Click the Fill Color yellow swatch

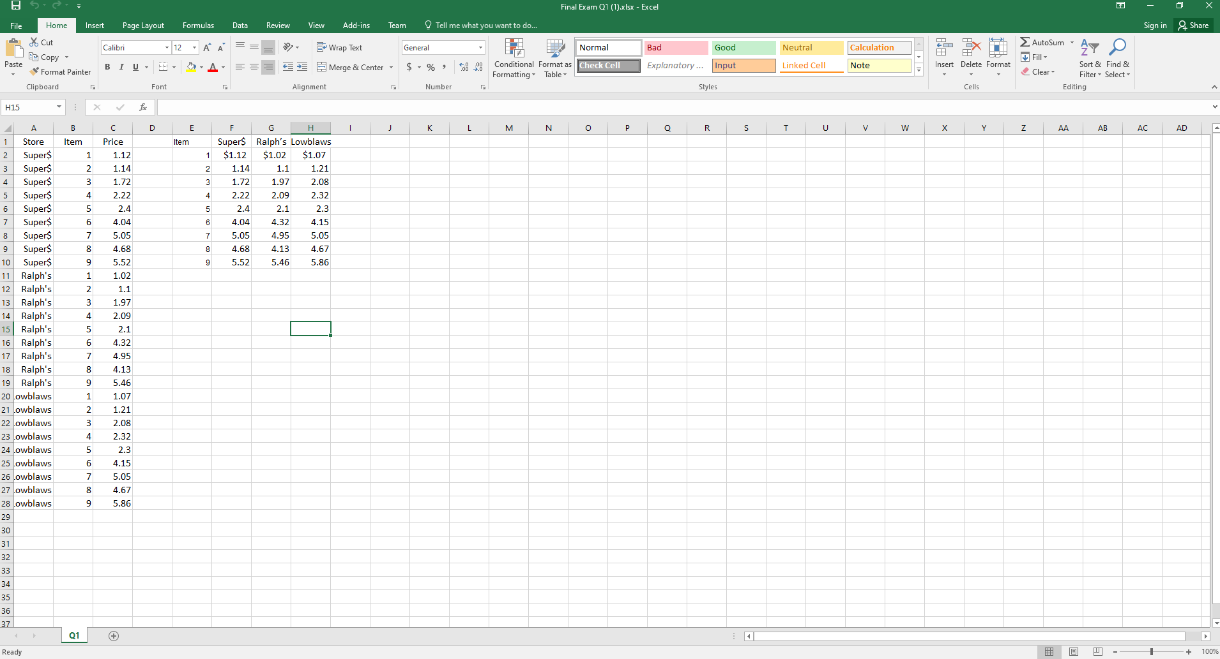coord(191,67)
